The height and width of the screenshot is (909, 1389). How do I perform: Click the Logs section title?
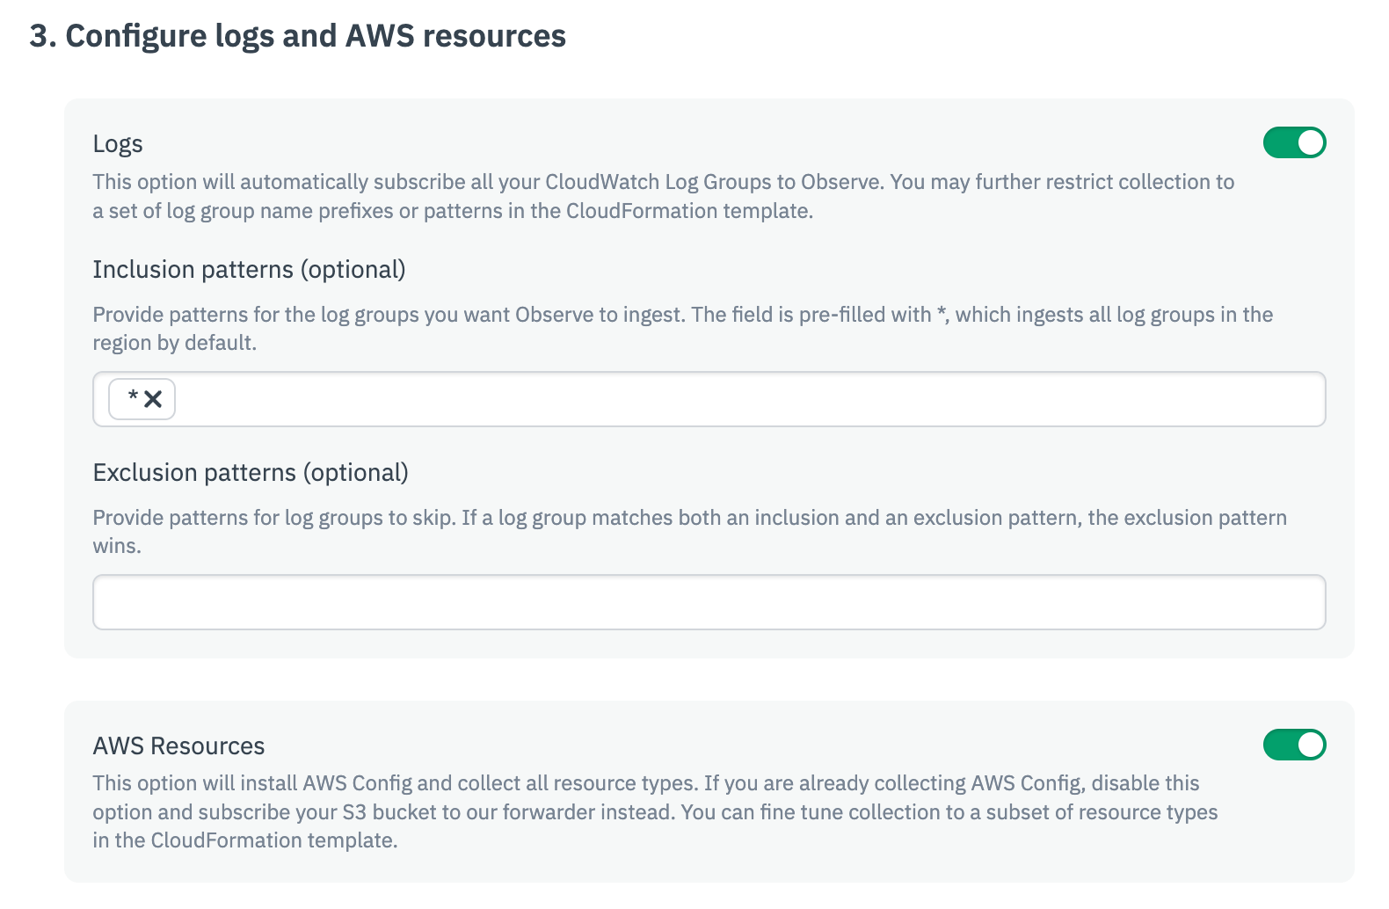(x=118, y=144)
